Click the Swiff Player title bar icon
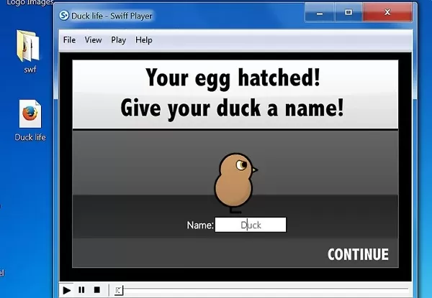The height and width of the screenshot is (298, 432). point(64,15)
